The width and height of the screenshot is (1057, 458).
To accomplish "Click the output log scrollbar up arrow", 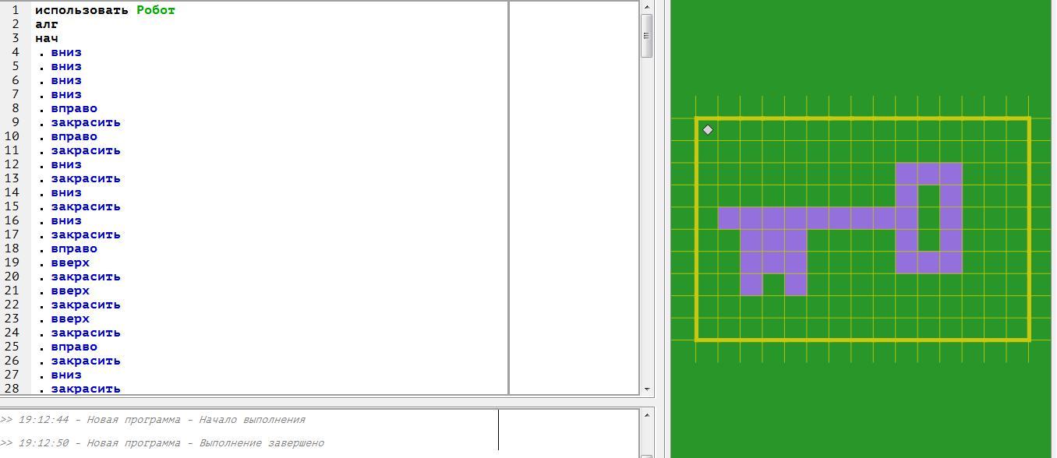I will (646, 415).
